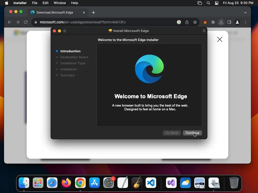This screenshot has height=193, width=258.
Task: Toggle the Chrome side panel
Action: click(229, 22)
